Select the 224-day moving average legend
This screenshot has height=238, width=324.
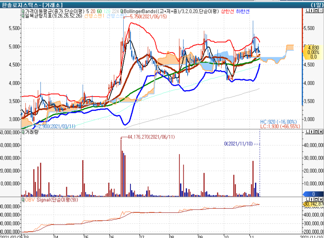115,11
